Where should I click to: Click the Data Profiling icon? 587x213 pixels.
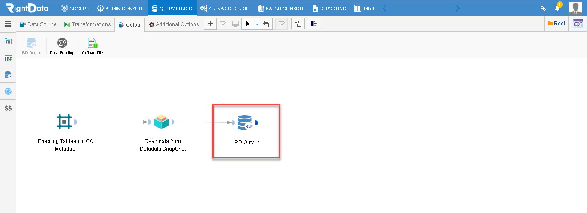click(62, 43)
